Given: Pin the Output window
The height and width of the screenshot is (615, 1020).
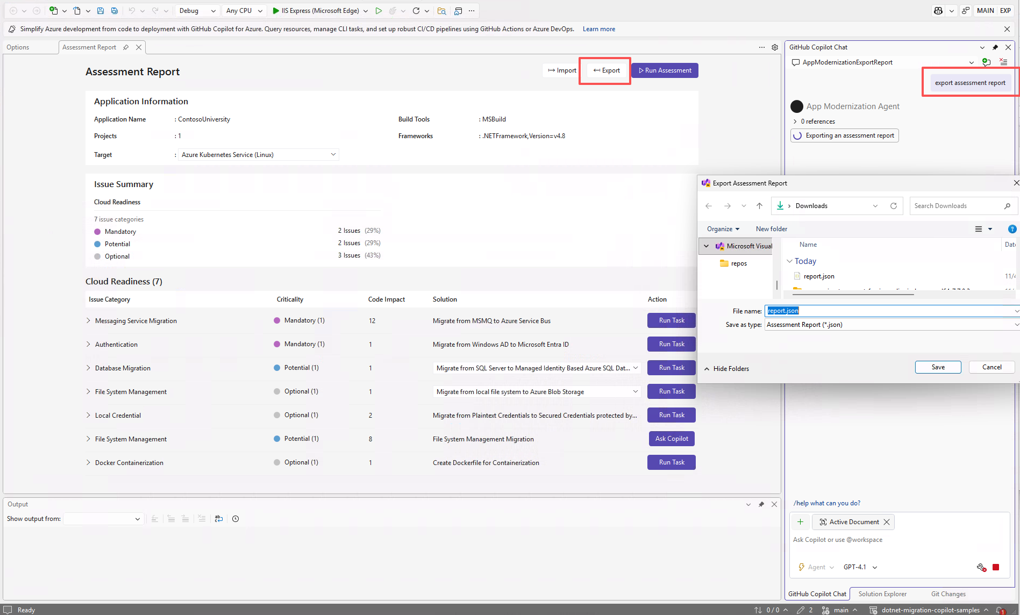Looking at the screenshot, I should [x=761, y=504].
